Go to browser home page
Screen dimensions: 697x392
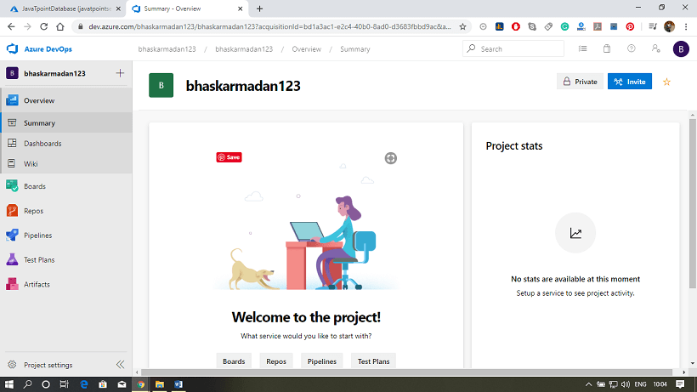[60, 26]
